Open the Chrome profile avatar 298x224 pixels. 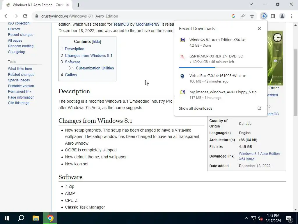(282, 16)
